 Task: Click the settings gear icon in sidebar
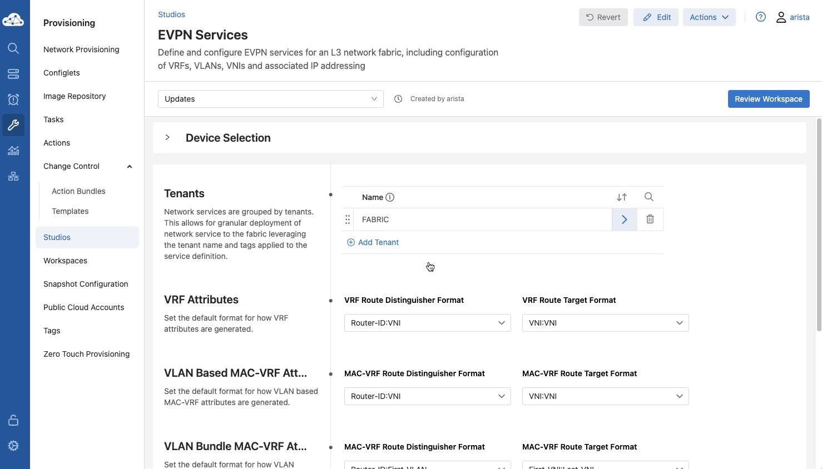[13, 446]
